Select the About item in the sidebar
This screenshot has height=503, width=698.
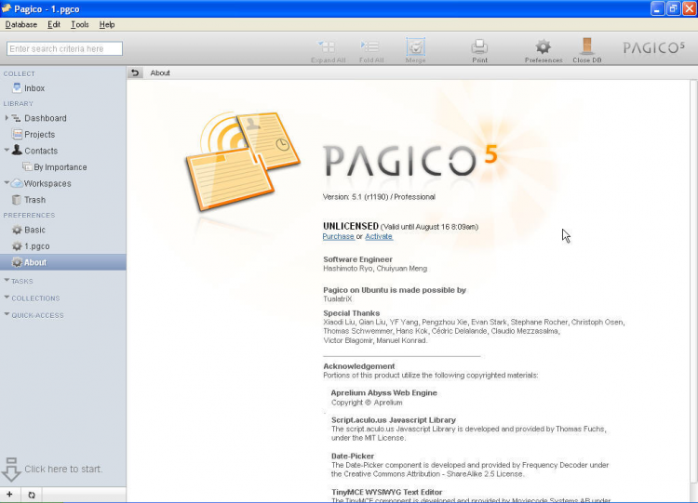point(62,262)
